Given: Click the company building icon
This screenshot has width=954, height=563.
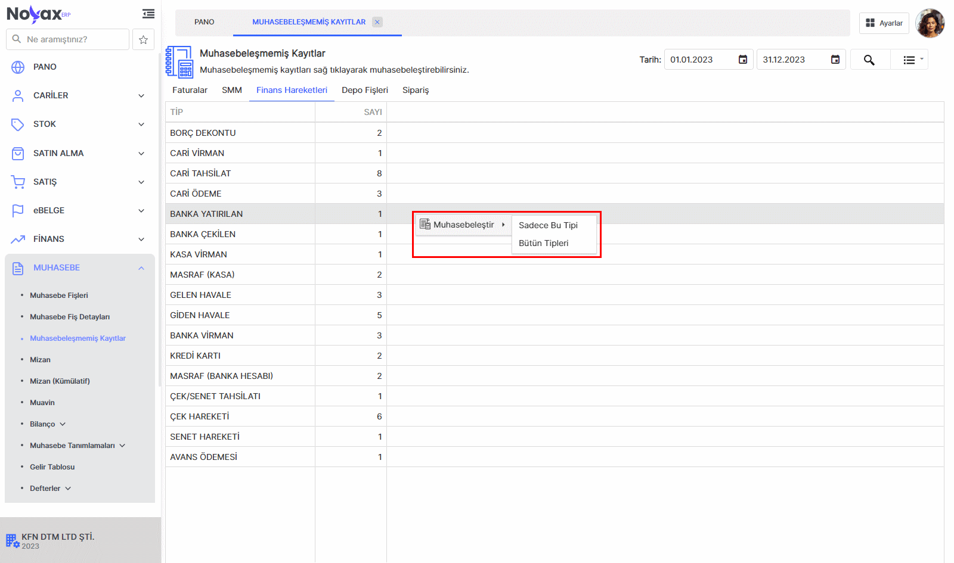Looking at the screenshot, I should (13, 541).
